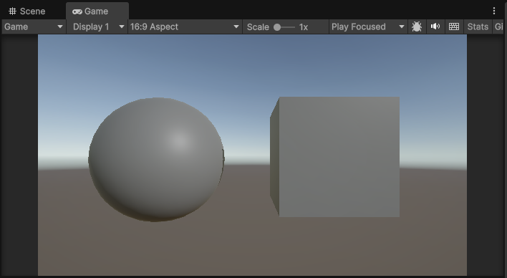This screenshot has height=278, width=507.
Task: Mute audio with the speaker icon
Action: coord(435,27)
